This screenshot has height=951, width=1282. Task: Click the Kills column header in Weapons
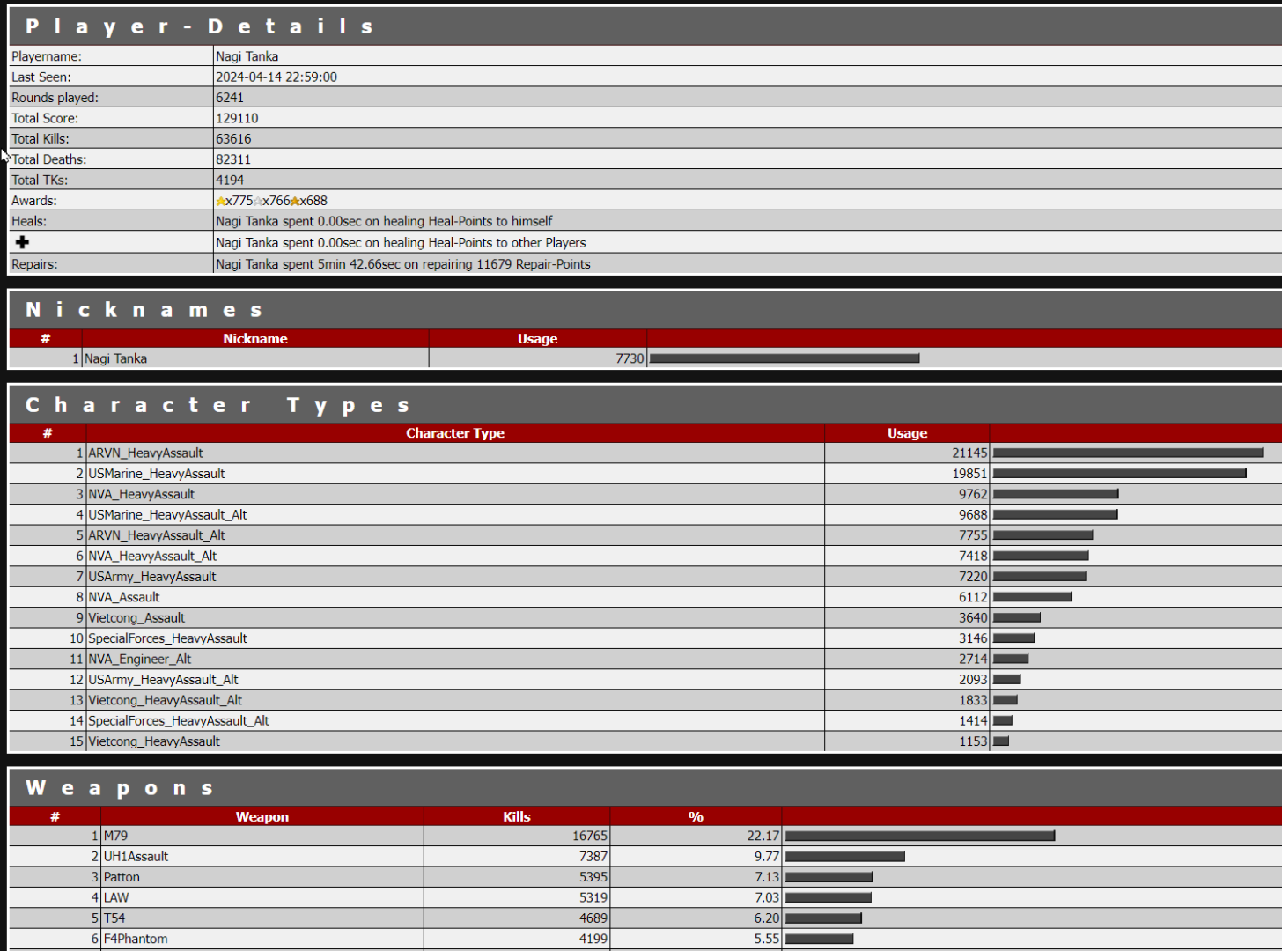point(516,817)
